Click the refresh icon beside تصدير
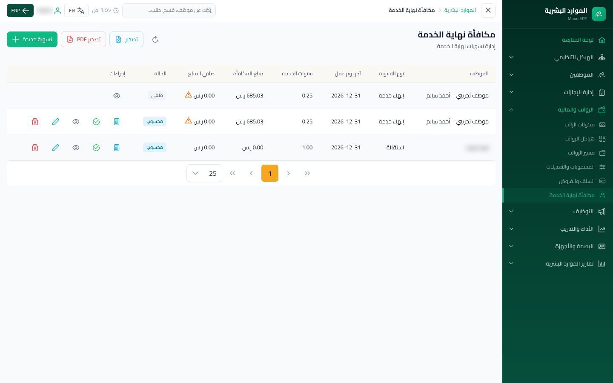 [155, 40]
